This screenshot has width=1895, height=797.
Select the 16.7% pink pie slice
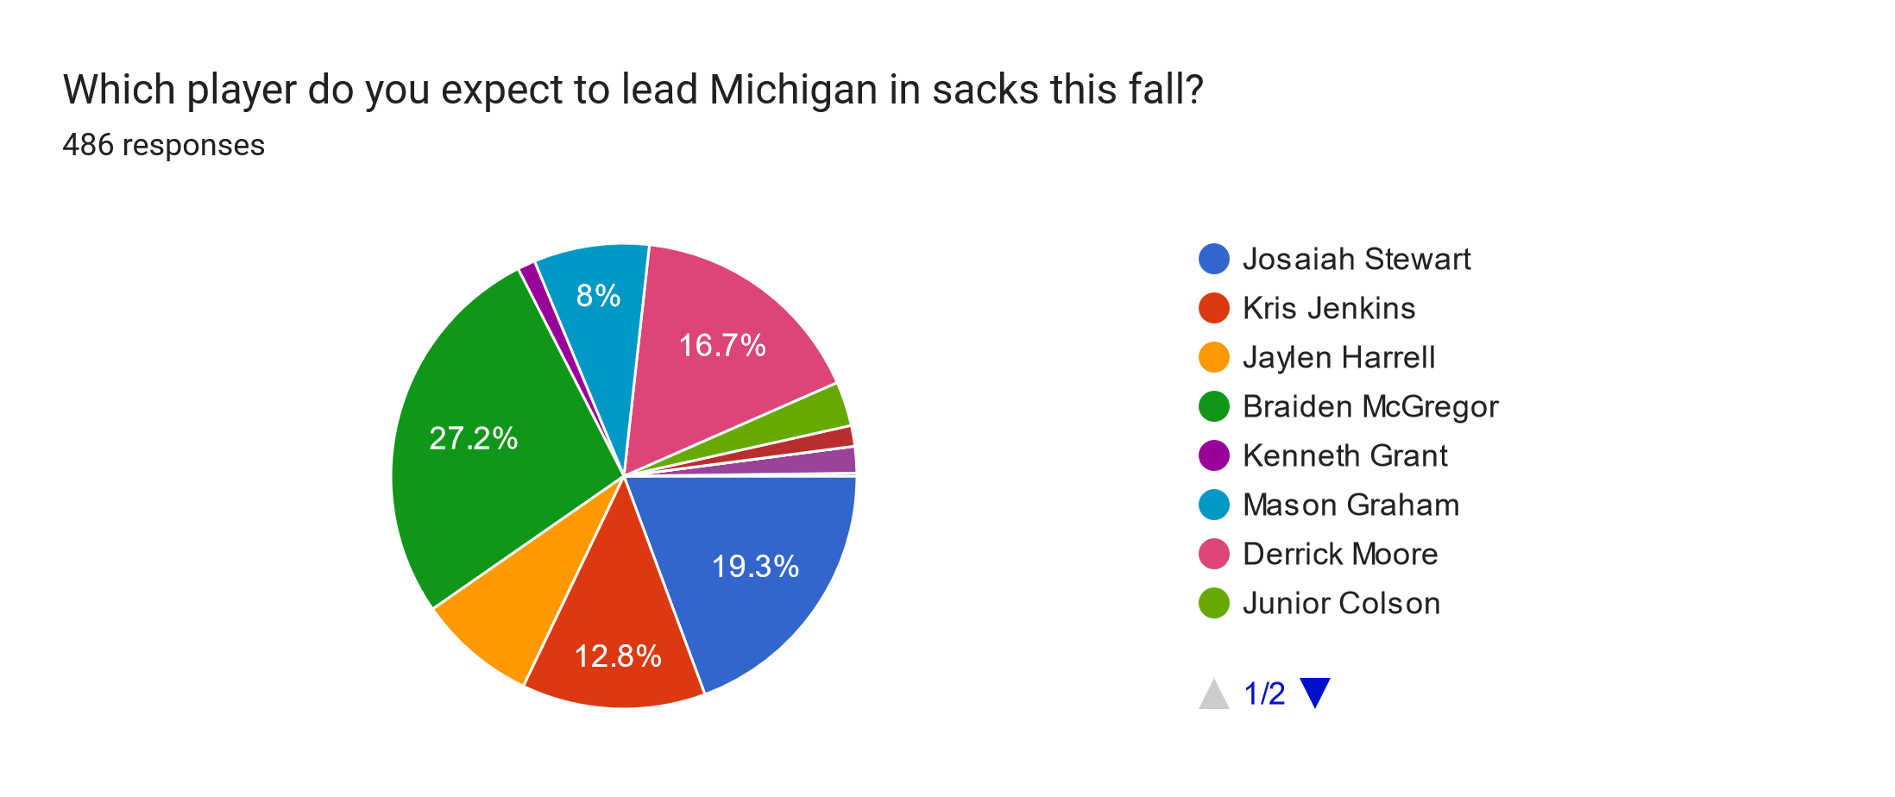tap(725, 345)
